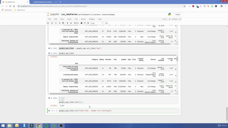
Task: Click into cell In [66] code editor
Action: tap(118, 100)
